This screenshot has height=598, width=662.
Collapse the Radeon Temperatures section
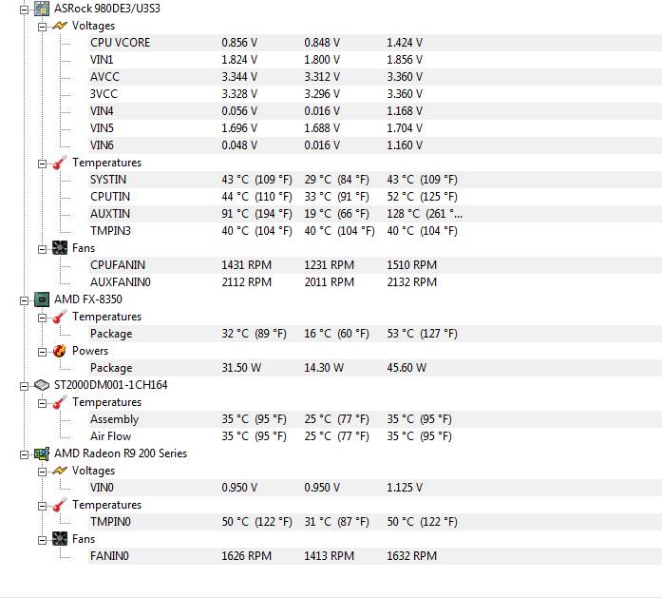click(x=42, y=506)
